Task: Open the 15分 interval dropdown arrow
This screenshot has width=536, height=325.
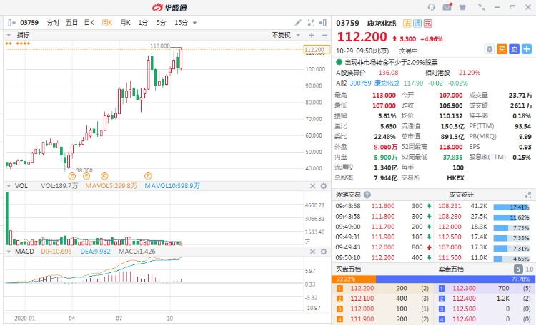Action: pyautogui.click(x=195, y=23)
